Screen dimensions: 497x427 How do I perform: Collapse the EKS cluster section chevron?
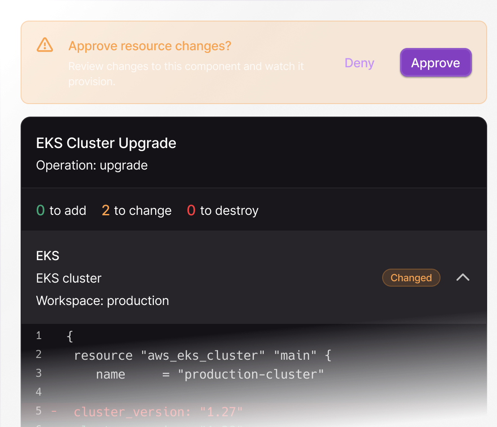point(462,278)
